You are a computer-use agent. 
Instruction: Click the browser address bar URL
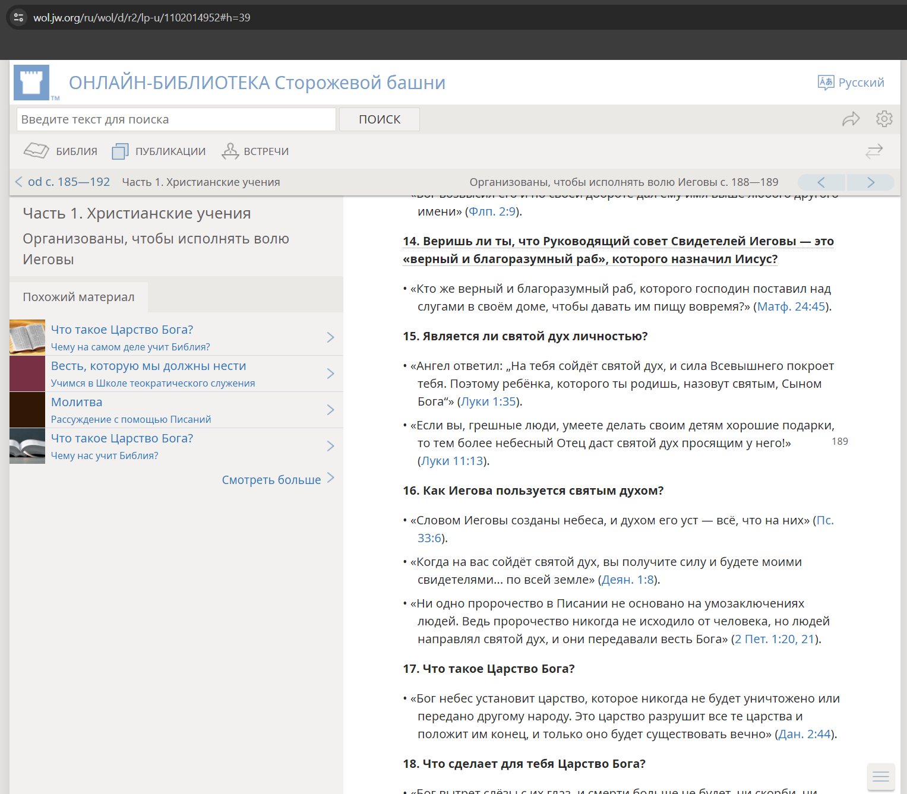141,18
